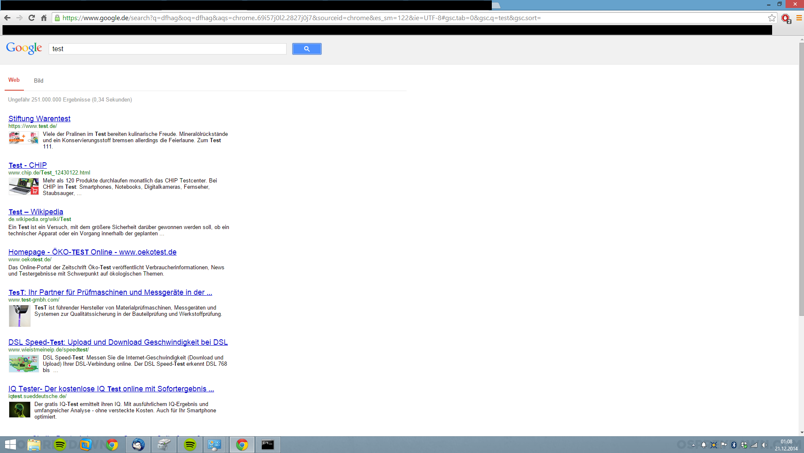Click the scrollbar up arrow

(801, 39)
